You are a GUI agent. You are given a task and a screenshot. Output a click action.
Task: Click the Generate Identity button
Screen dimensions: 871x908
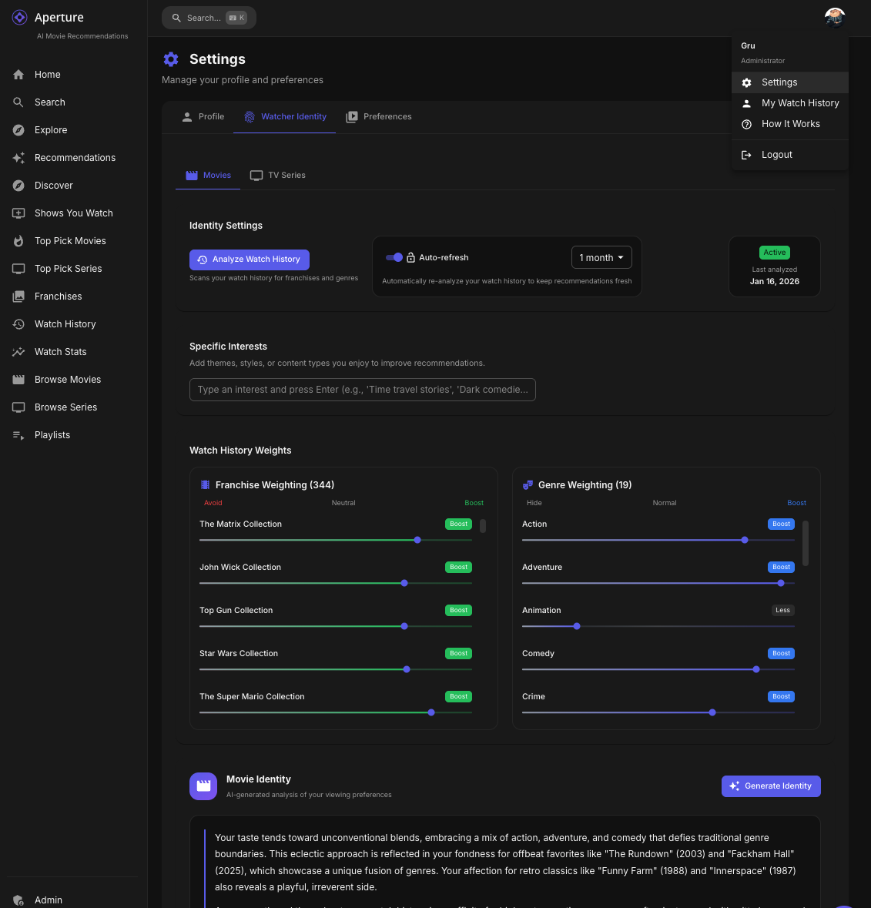coord(770,786)
